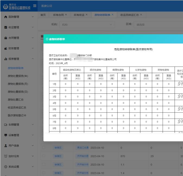Viewport: 183px width, 176px height.
Task: Click the hamburger menu collapse icon
Action: [x=35, y=6]
